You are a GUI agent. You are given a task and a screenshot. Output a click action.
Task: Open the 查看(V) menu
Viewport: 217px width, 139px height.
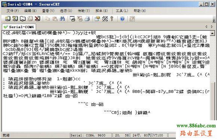(x=48, y=11)
